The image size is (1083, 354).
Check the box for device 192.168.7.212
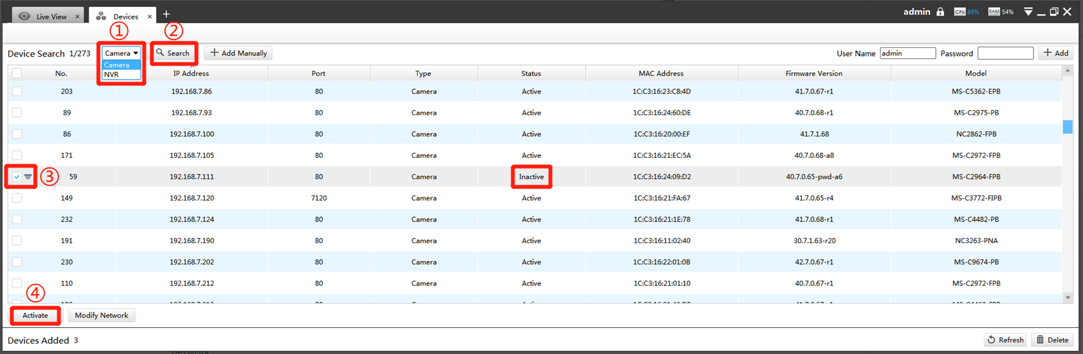(x=17, y=283)
